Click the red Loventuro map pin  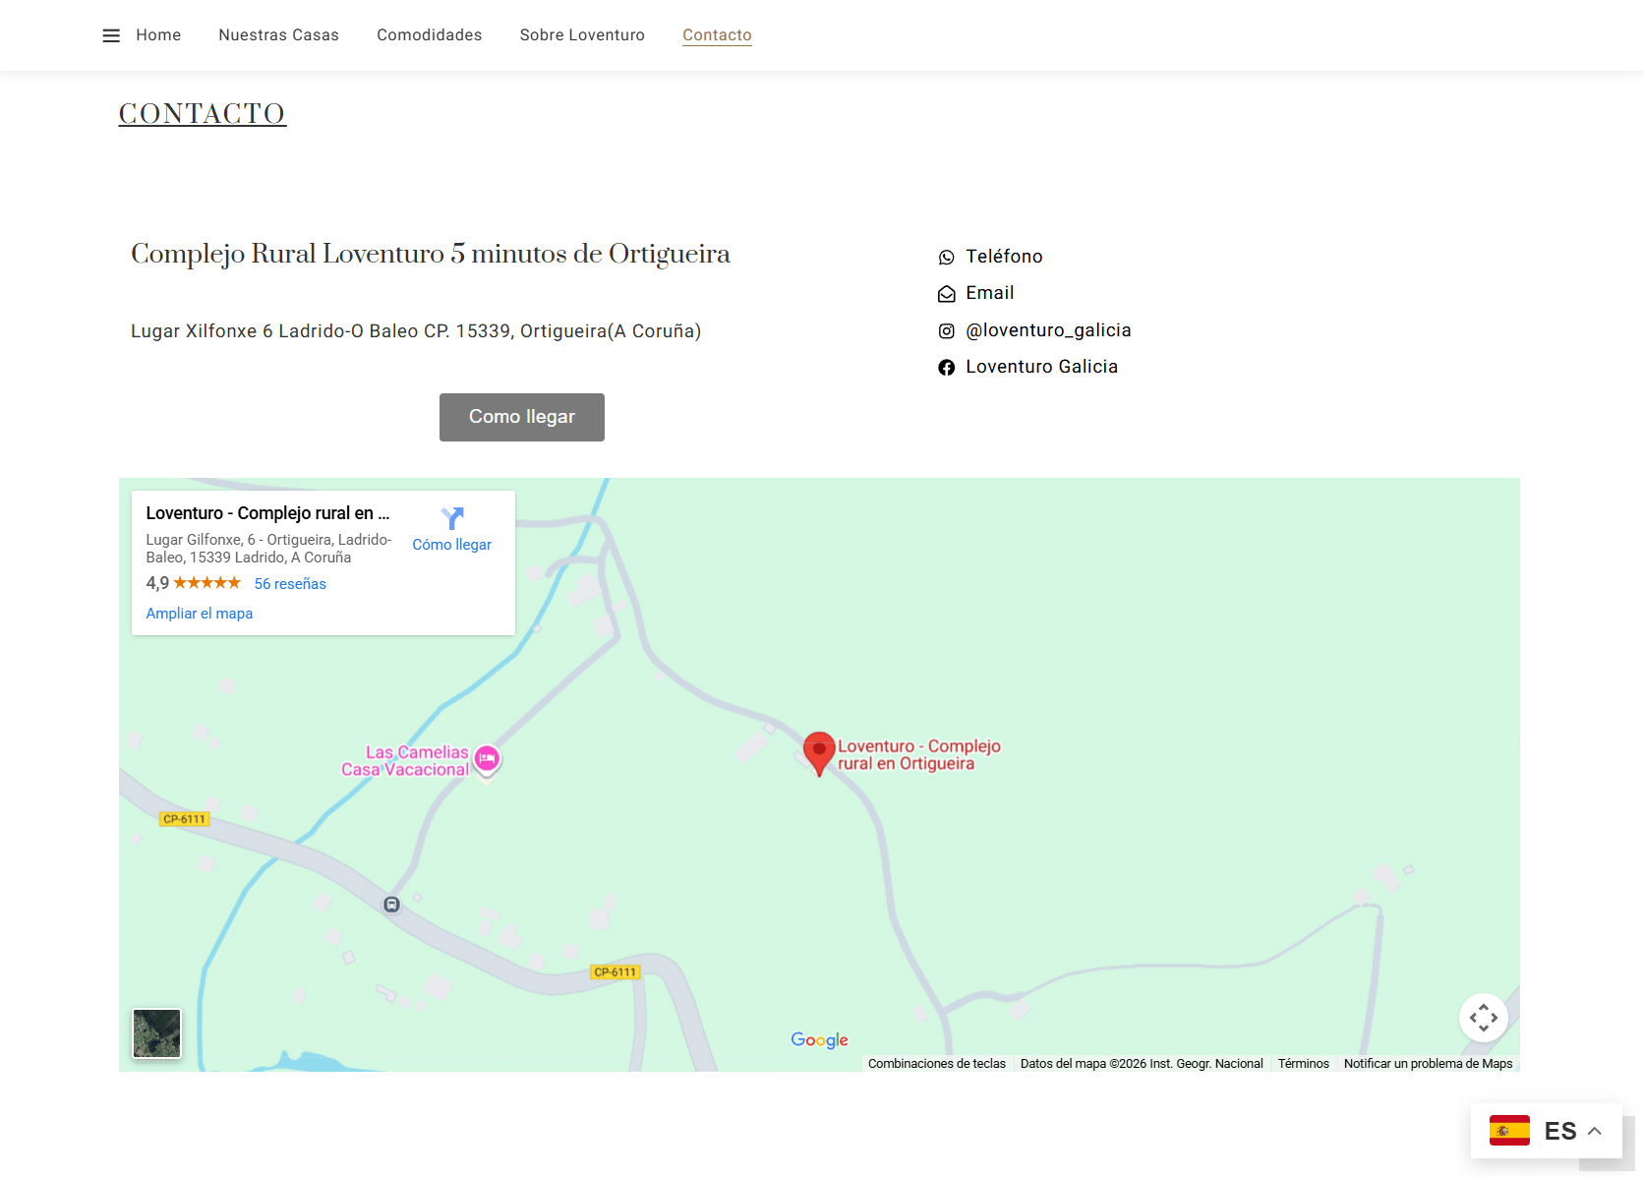[x=818, y=752]
